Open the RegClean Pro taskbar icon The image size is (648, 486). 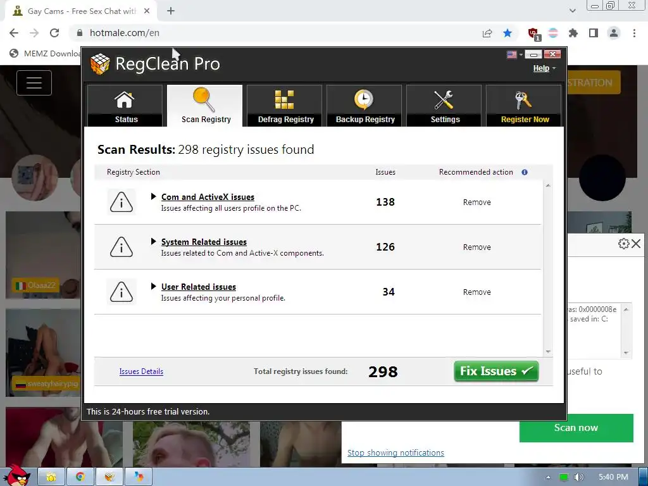click(109, 477)
